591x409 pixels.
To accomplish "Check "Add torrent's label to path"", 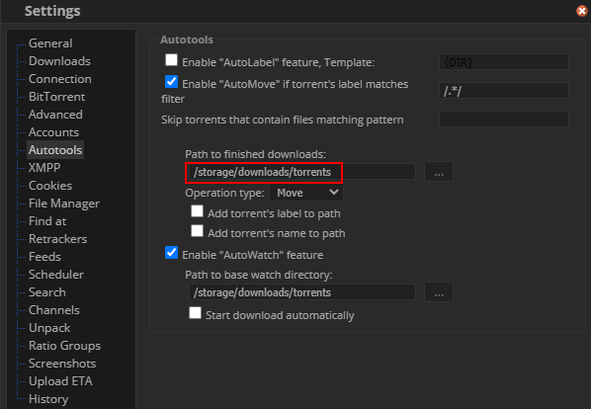I will (197, 211).
